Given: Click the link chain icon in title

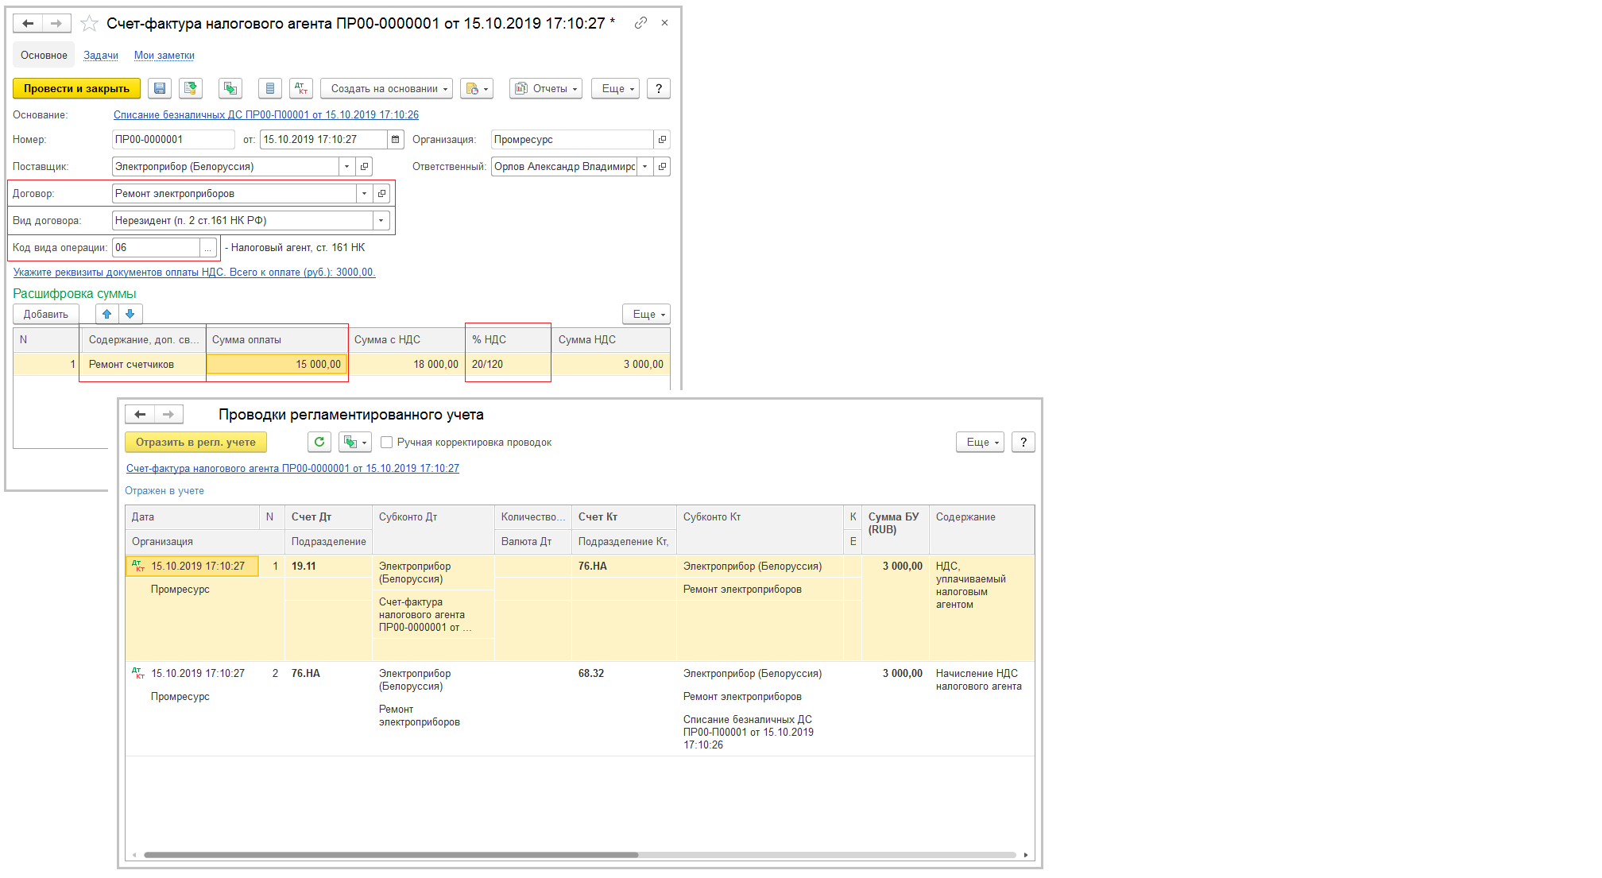Looking at the screenshot, I should click(x=640, y=23).
